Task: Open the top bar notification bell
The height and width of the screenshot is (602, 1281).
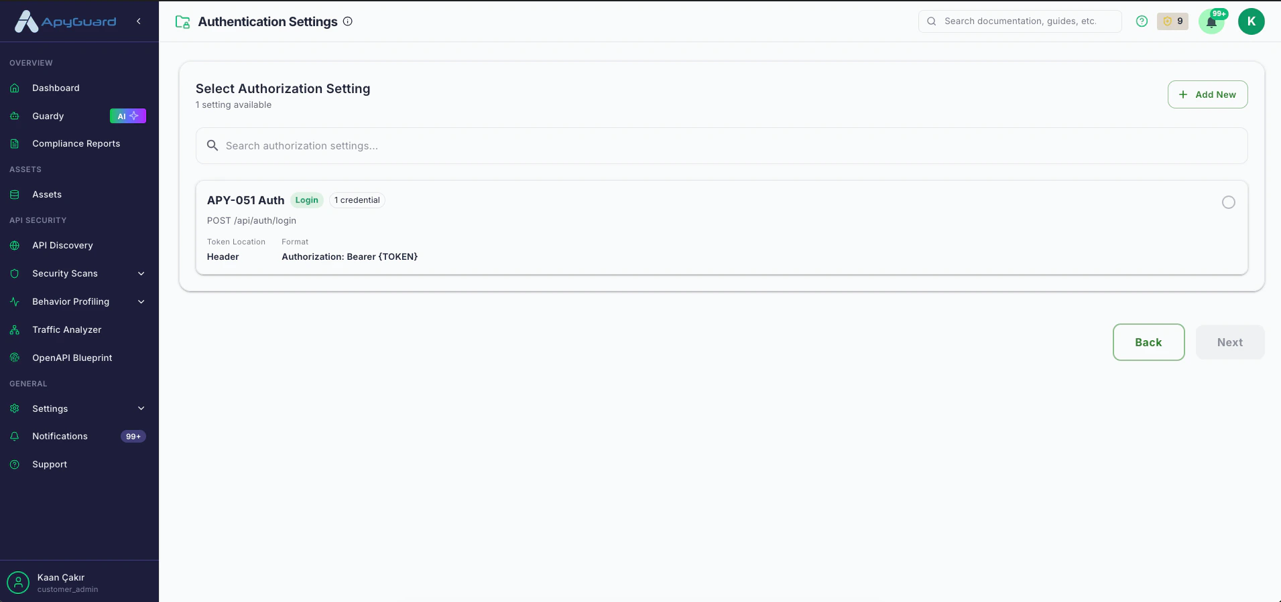Action: (1212, 22)
